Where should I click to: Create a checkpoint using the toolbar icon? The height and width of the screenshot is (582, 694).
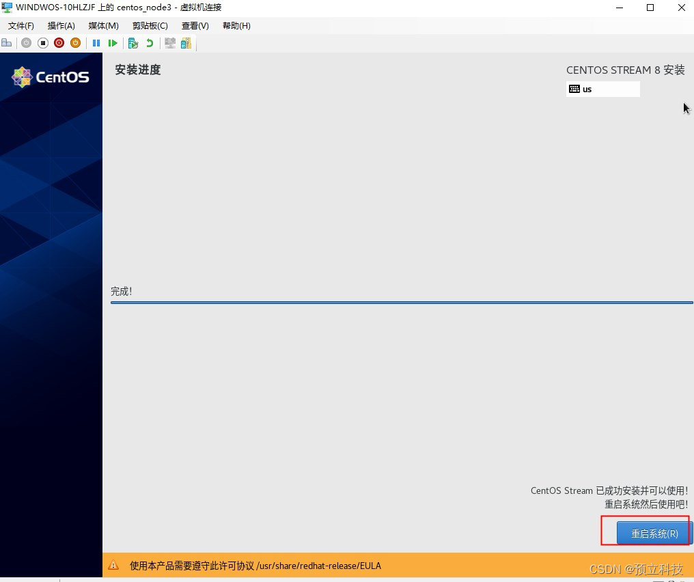133,43
